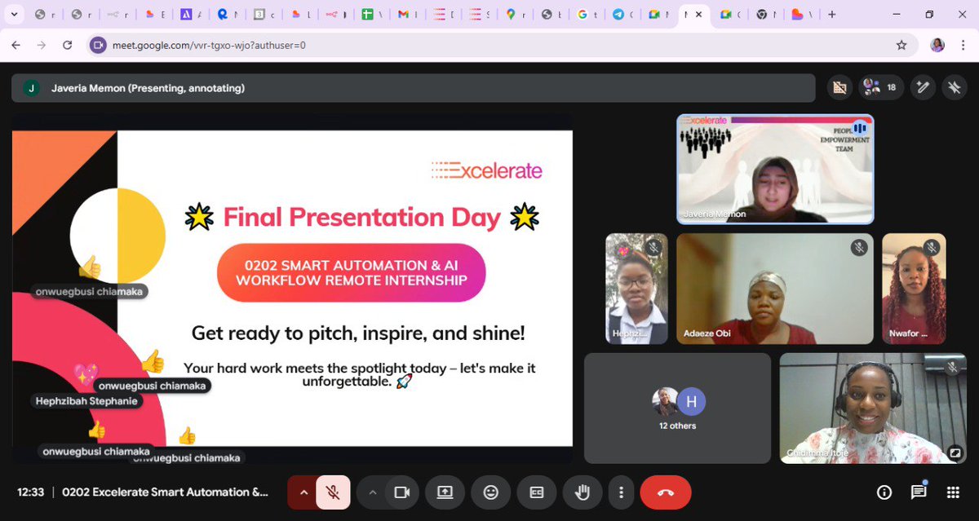Click Javeria Memon's video tile
979x521 pixels.
pos(775,169)
